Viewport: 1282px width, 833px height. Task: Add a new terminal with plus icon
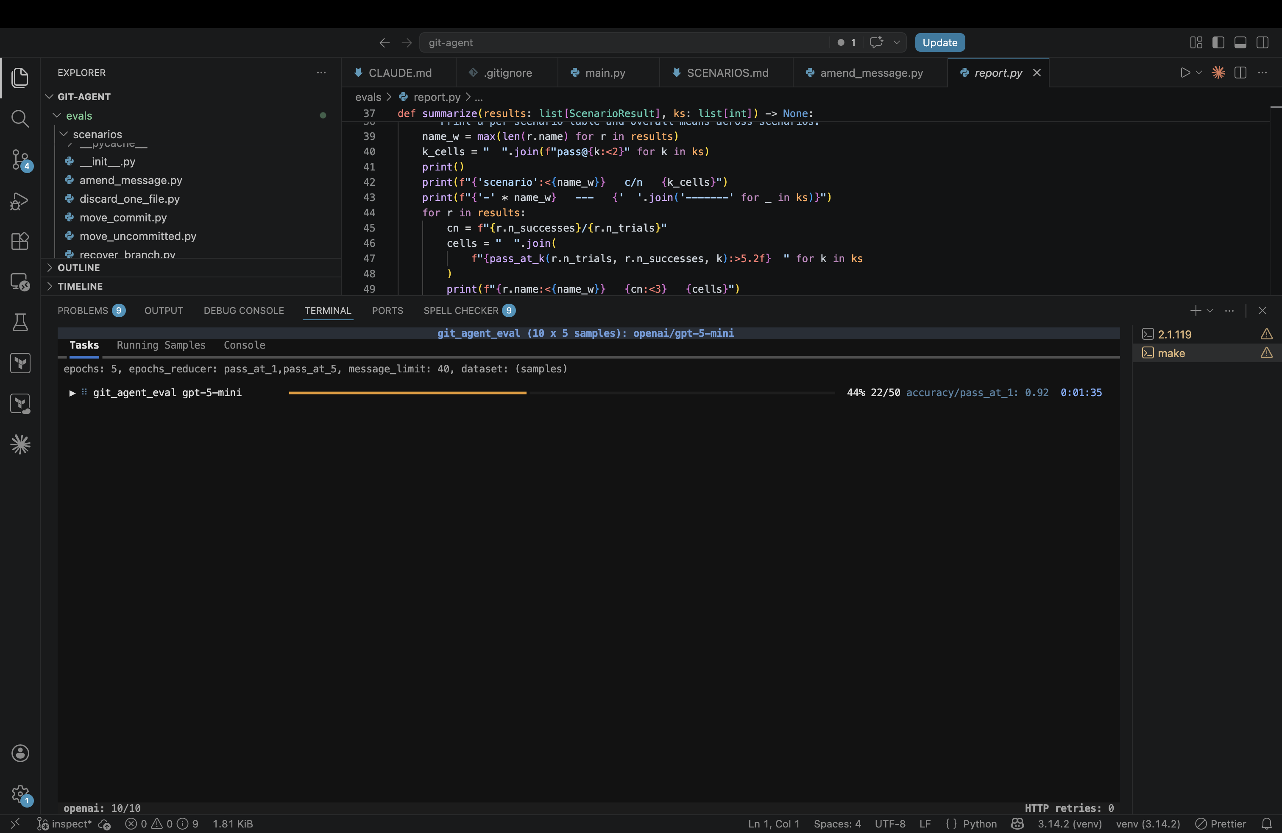point(1195,311)
